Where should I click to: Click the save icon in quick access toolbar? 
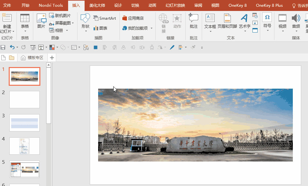(x=3, y=47)
